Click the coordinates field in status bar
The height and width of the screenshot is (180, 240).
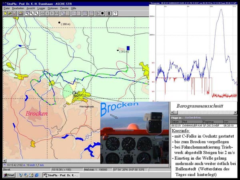[x=130, y=170]
